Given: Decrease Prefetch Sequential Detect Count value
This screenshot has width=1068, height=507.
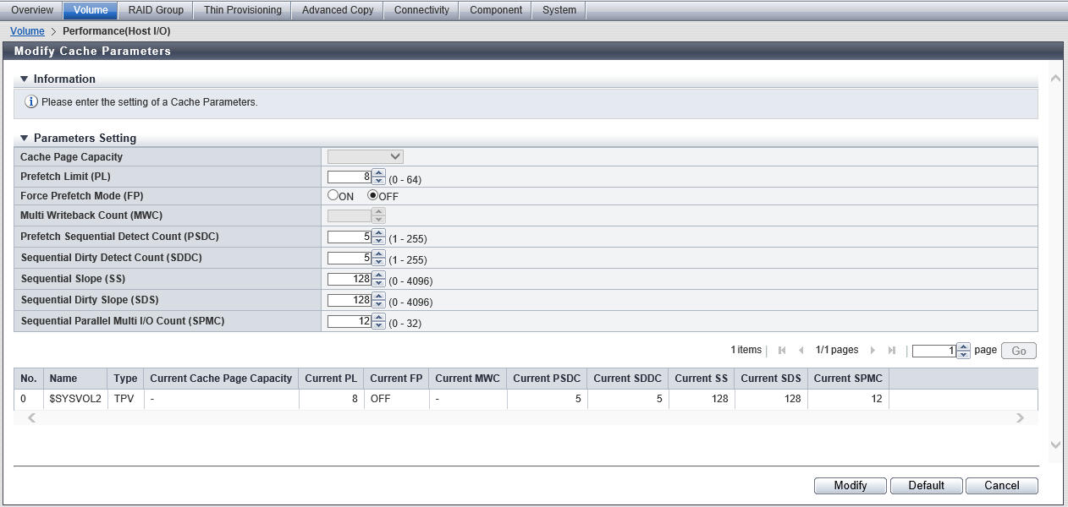Looking at the screenshot, I should pyautogui.click(x=378, y=241).
